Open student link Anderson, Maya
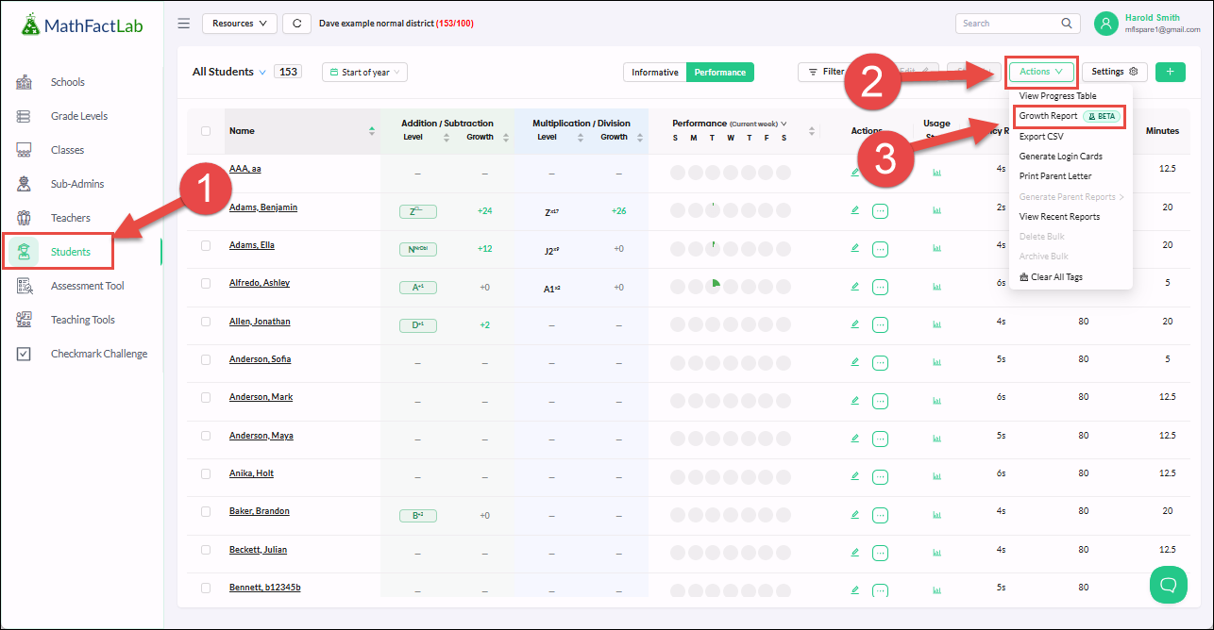The height and width of the screenshot is (630, 1214). [x=261, y=436]
